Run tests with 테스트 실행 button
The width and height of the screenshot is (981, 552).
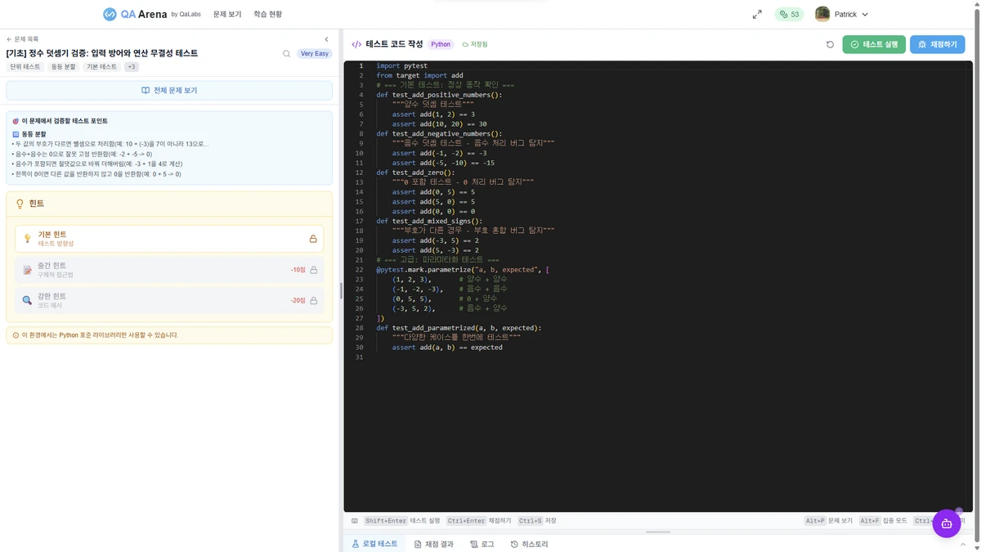pos(874,44)
